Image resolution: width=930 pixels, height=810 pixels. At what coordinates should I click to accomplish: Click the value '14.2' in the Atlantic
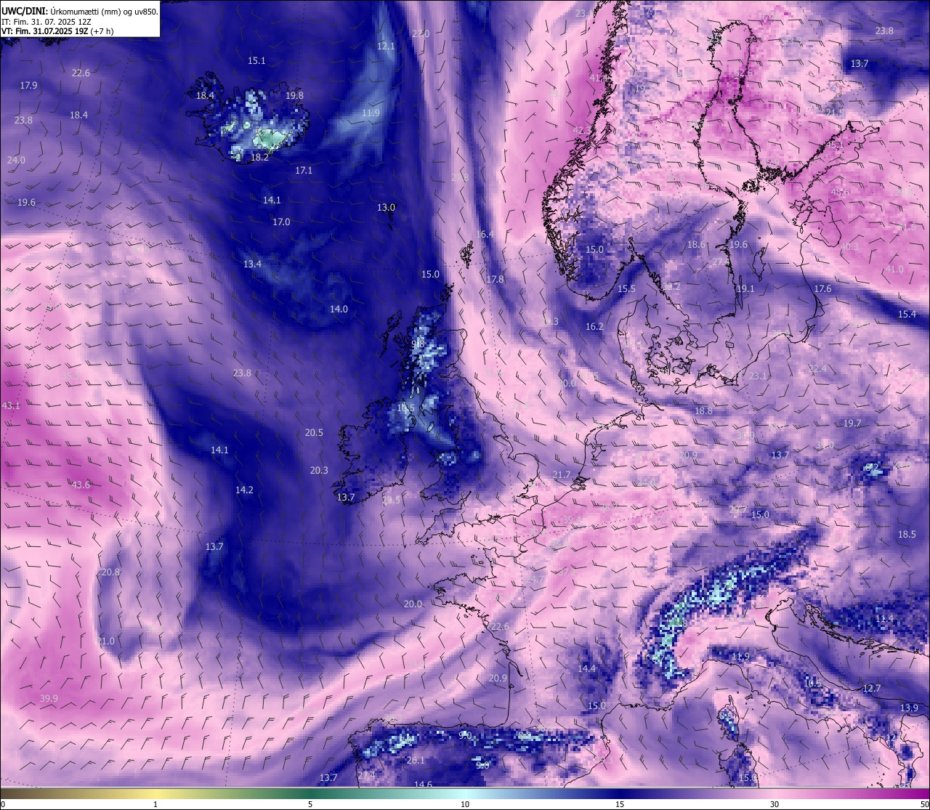(244, 490)
